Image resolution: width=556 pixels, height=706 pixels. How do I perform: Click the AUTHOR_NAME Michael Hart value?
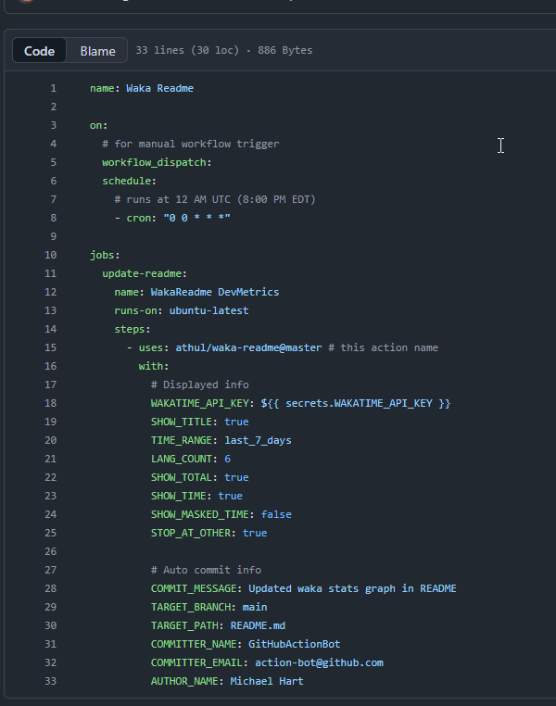click(x=264, y=681)
